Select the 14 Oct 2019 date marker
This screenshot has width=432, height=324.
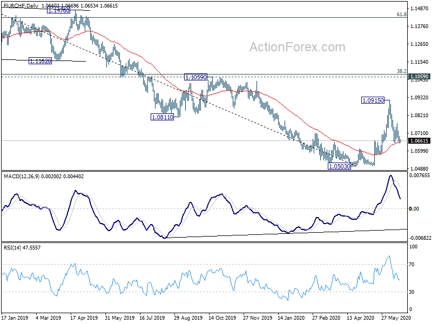[222, 318]
